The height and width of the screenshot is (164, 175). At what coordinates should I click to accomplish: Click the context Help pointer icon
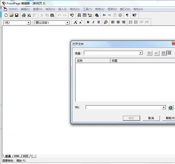click(134, 15)
